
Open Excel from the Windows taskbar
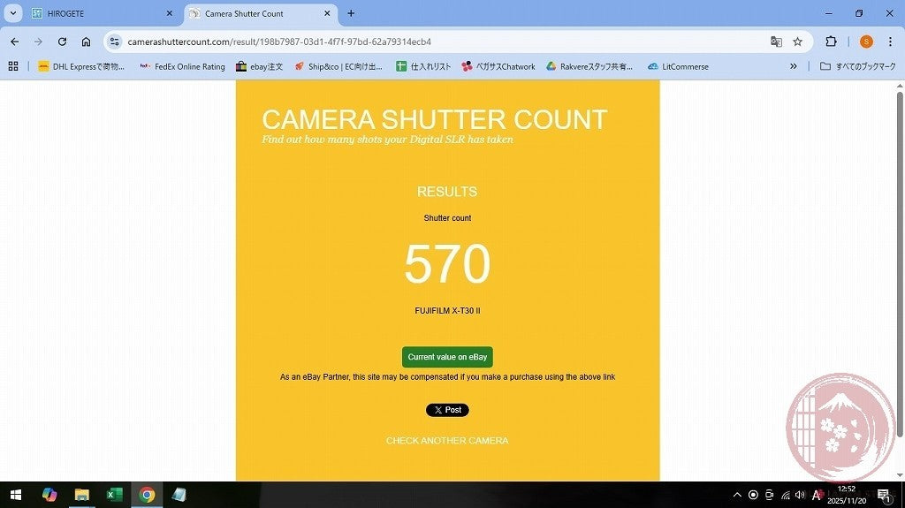pyautogui.click(x=114, y=495)
